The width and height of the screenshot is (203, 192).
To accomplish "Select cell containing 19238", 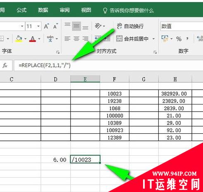I will coord(115,101).
